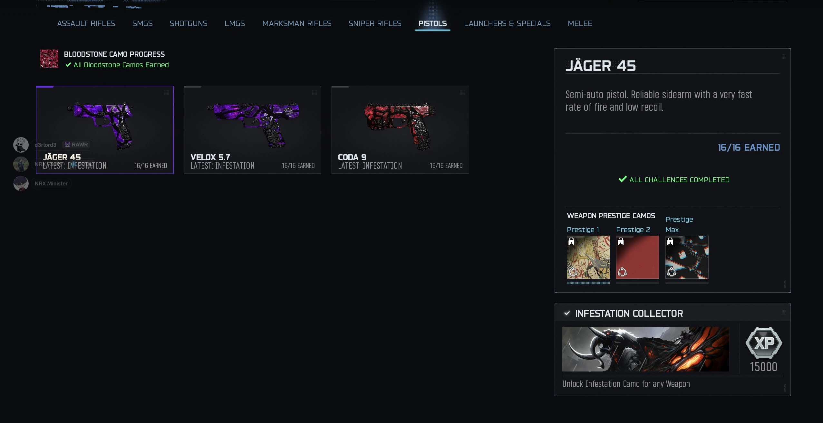Click the Bloodstone camo swatch icon
The height and width of the screenshot is (423, 823).
click(49, 59)
